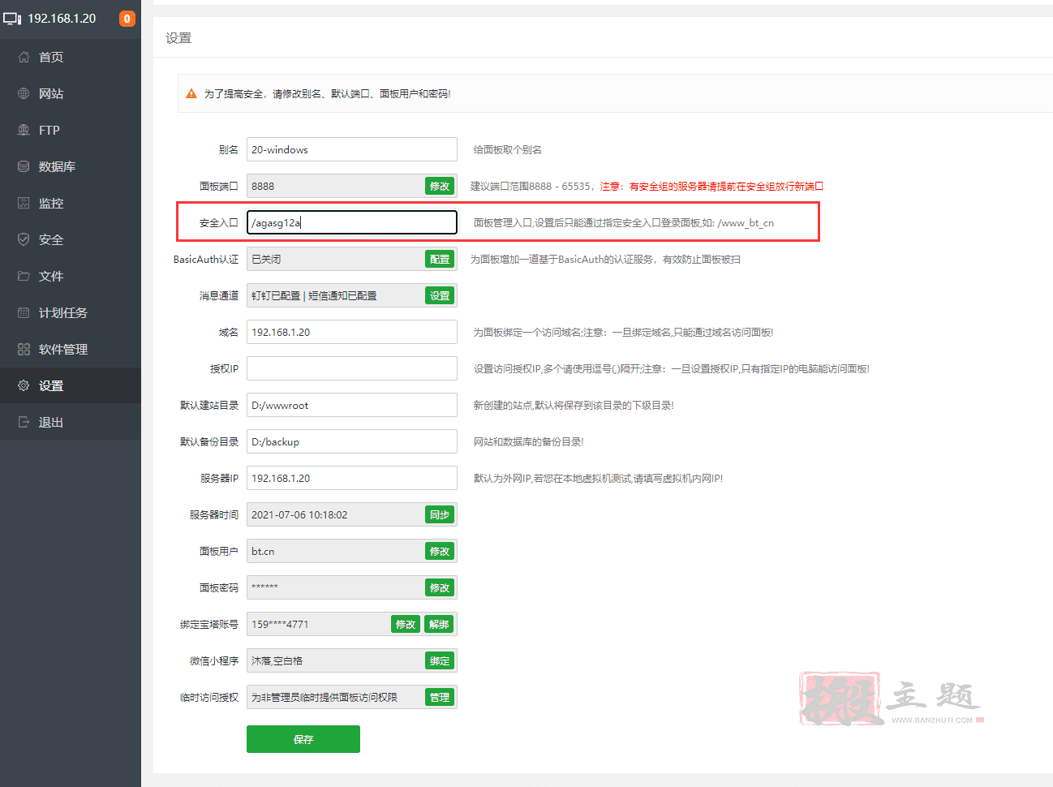Click 同步 button for 服务器时间
The image size is (1053, 787).
pos(440,514)
